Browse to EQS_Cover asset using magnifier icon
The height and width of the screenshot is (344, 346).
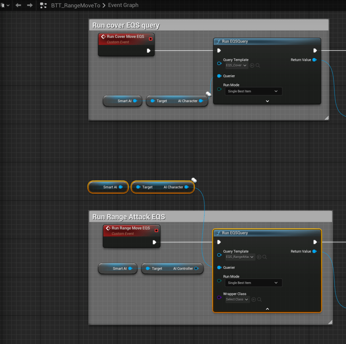click(258, 65)
